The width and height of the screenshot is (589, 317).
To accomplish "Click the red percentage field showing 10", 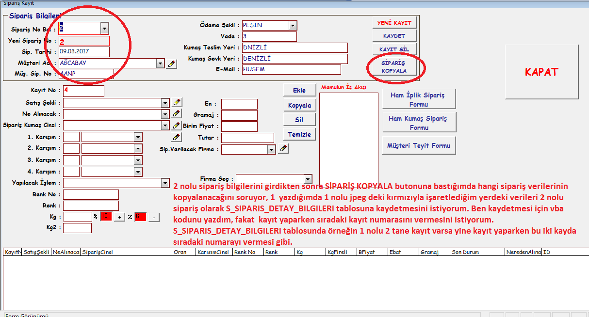I will click(x=106, y=217).
